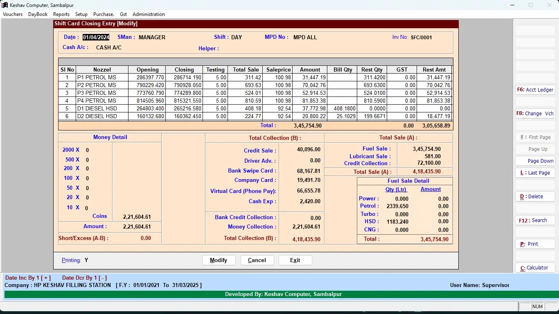Image resolution: width=559 pixels, height=314 pixels.
Task: Click the Shift field DAY
Action: pyautogui.click(x=237, y=37)
